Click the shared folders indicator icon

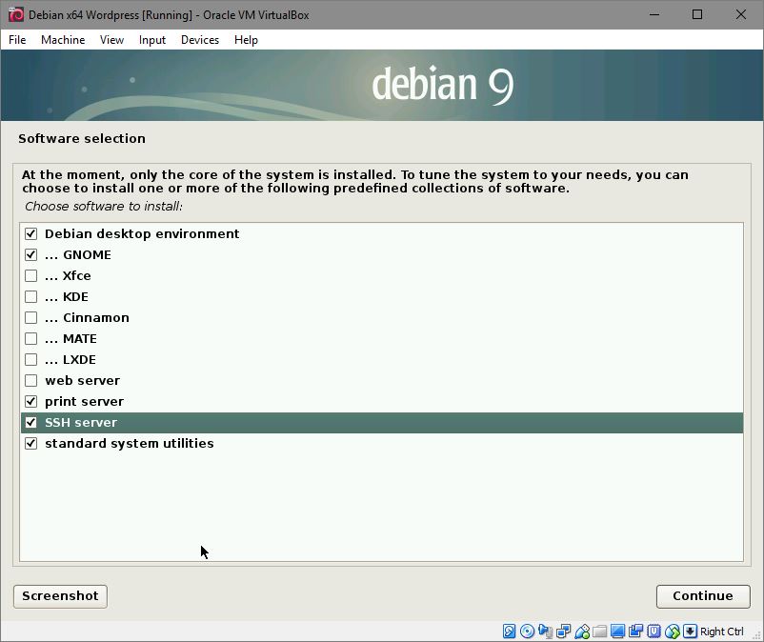600,632
